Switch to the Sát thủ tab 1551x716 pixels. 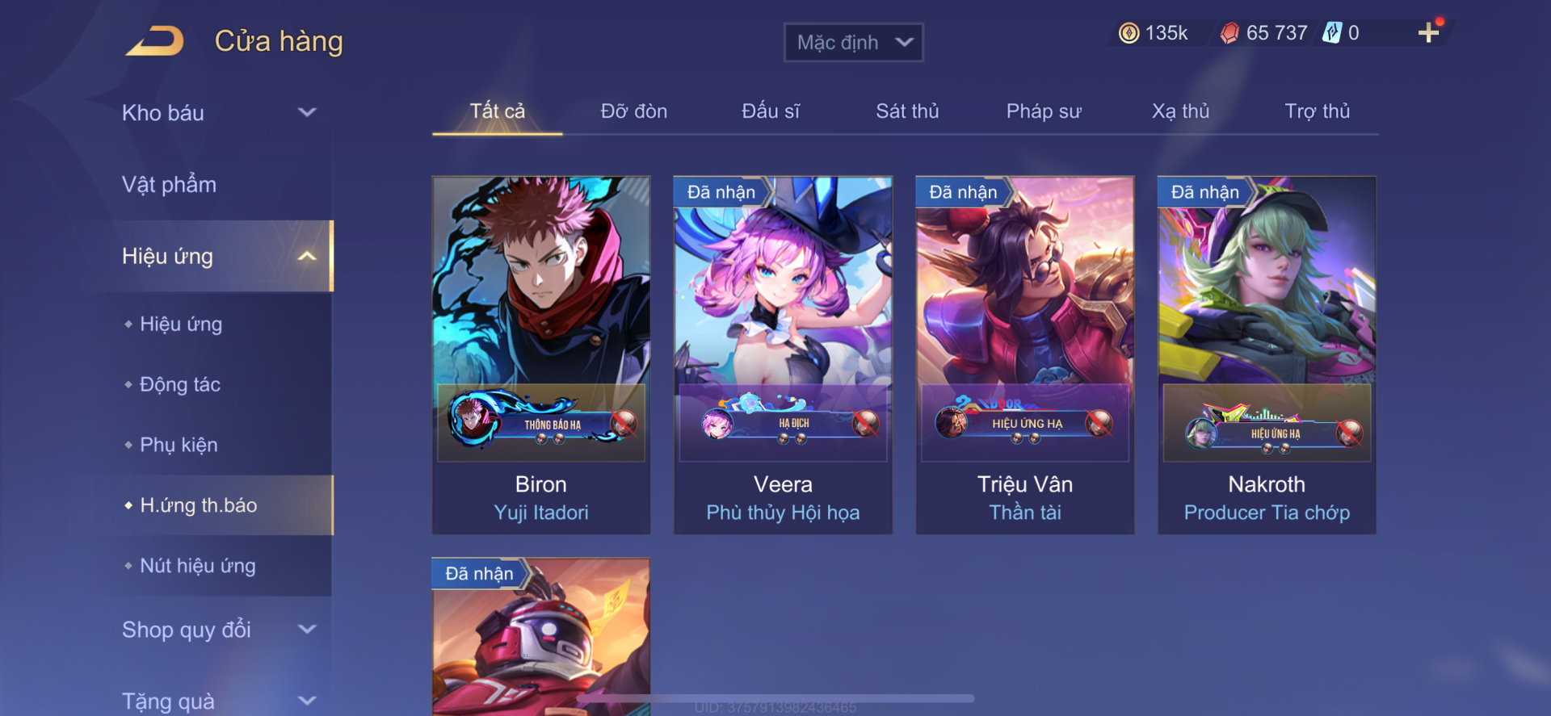(x=907, y=111)
